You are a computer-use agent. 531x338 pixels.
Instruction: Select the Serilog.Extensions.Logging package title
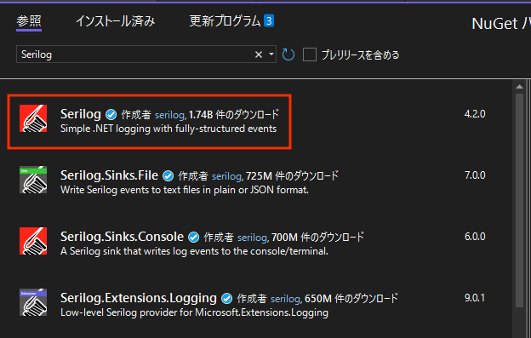[x=139, y=298]
